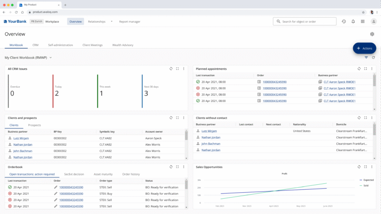Open the apps grid launcher
The image size is (381, 214).
click(x=363, y=21)
